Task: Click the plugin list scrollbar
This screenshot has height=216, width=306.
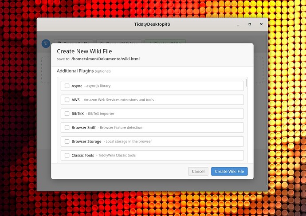Action: 246,83
